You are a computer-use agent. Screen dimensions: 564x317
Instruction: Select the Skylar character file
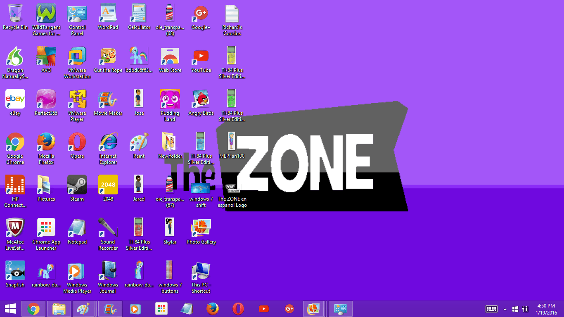pyautogui.click(x=170, y=232)
